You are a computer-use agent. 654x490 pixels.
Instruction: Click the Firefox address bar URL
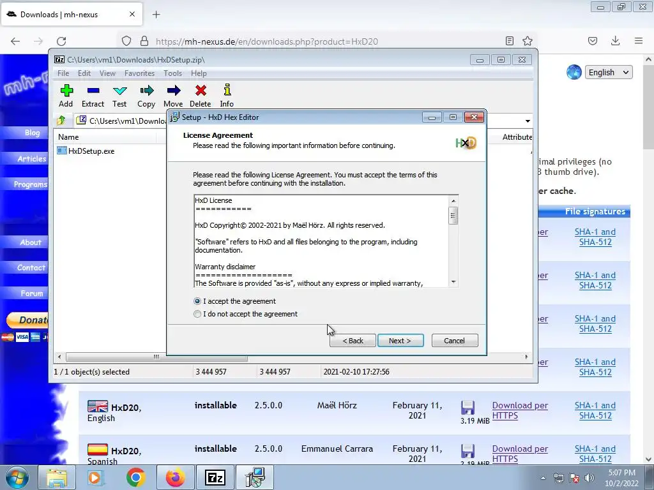(267, 41)
